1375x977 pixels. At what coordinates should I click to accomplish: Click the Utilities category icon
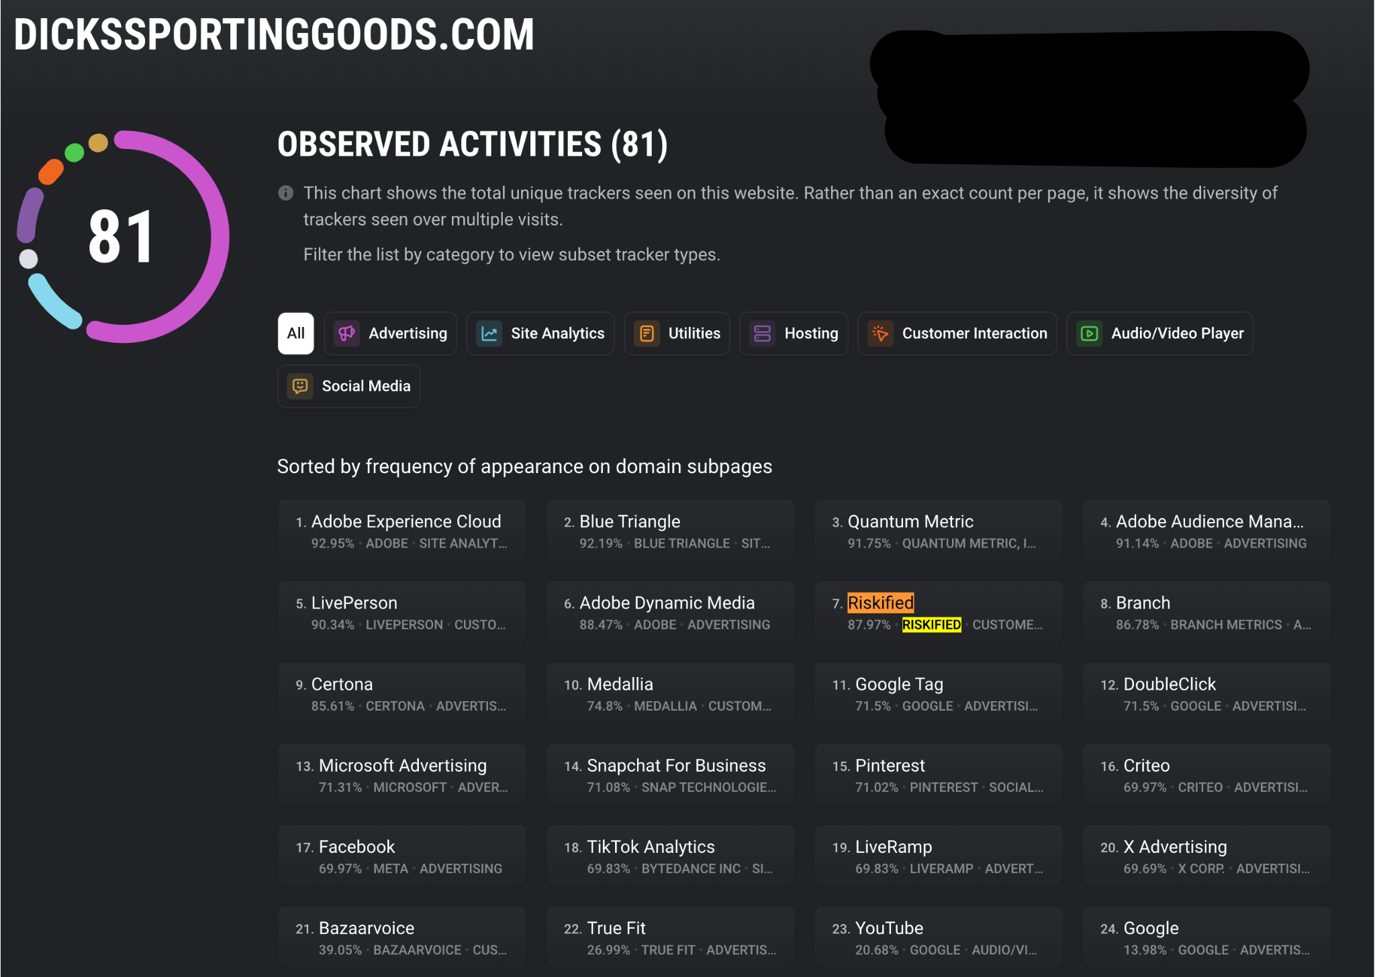click(x=647, y=333)
